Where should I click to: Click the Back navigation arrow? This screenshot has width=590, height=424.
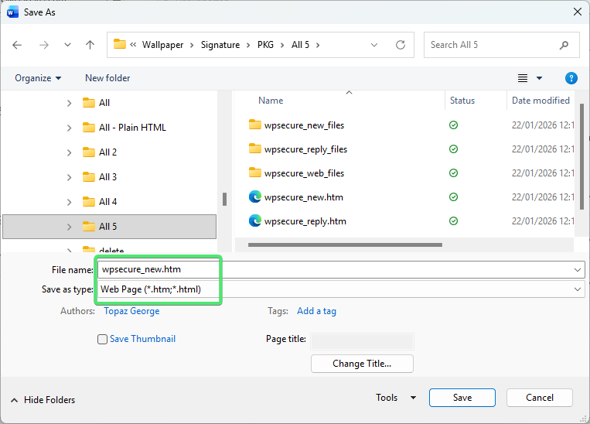click(x=18, y=45)
